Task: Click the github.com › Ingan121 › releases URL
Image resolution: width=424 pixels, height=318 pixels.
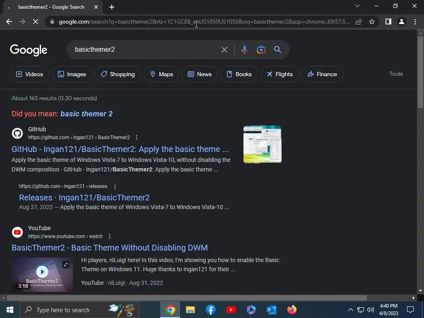Action: [63, 186]
